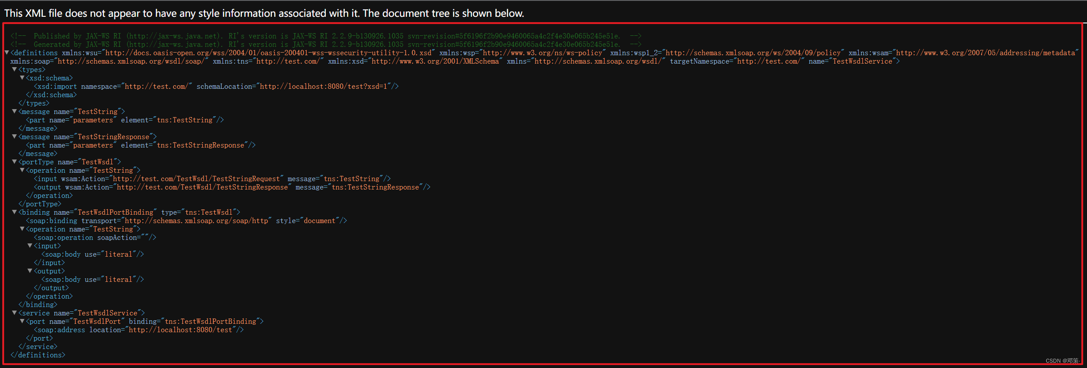1087x368 pixels.
Task: Click the part line with element="tns:TestString"
Action: (x=125, y=120)
